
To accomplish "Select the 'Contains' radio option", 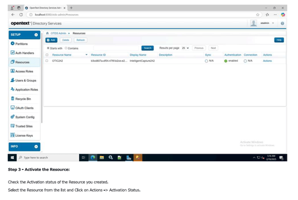I will [66, 48].
